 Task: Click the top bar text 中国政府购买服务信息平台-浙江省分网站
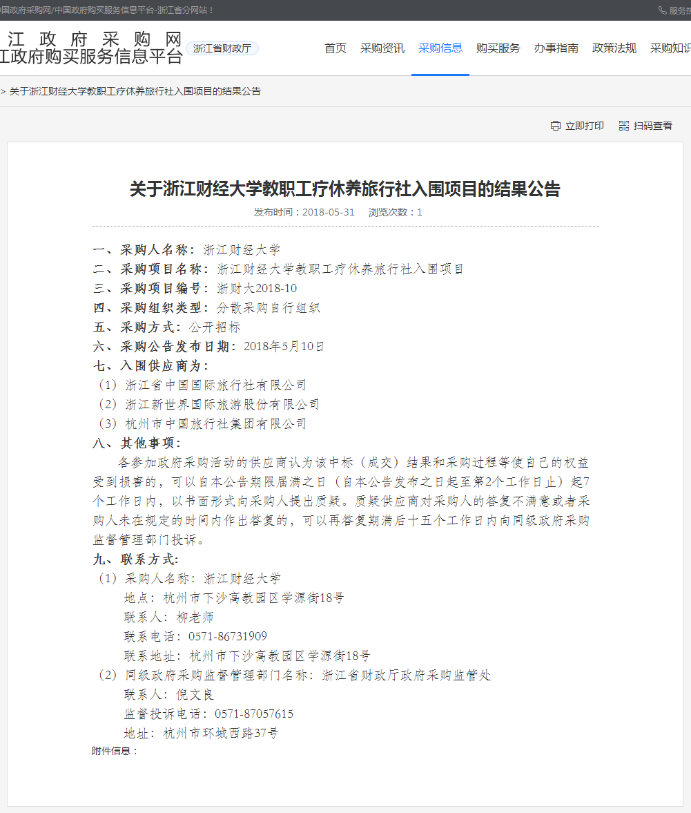tap(134, 10)
